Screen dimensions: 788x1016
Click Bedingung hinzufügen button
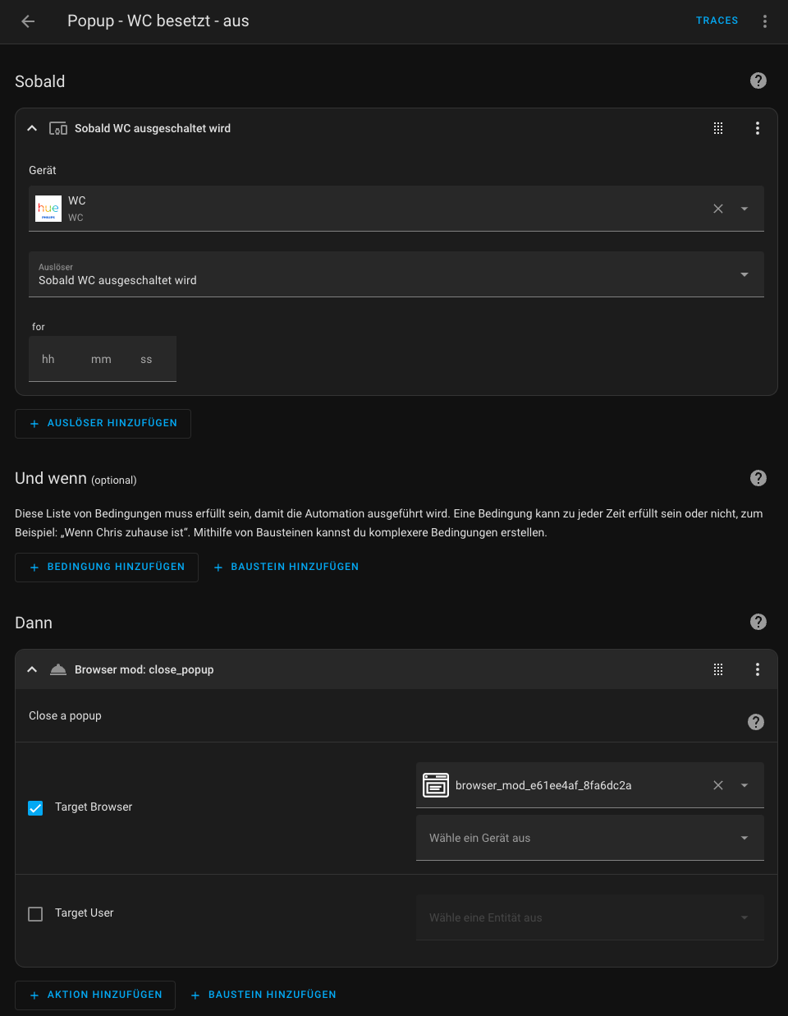pyautogui.click(x=107, y=568)
